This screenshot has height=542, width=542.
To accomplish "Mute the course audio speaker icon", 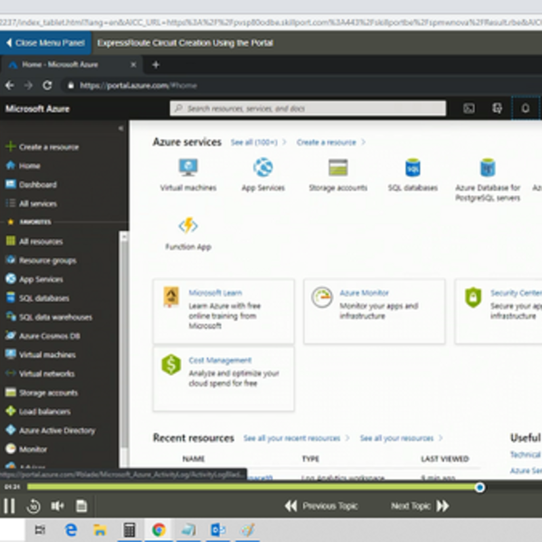I will click(58, 506).
